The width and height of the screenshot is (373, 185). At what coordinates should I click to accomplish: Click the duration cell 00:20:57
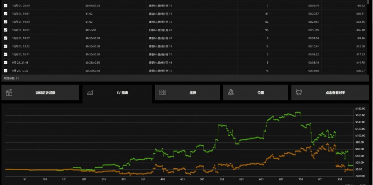(313, 14)
